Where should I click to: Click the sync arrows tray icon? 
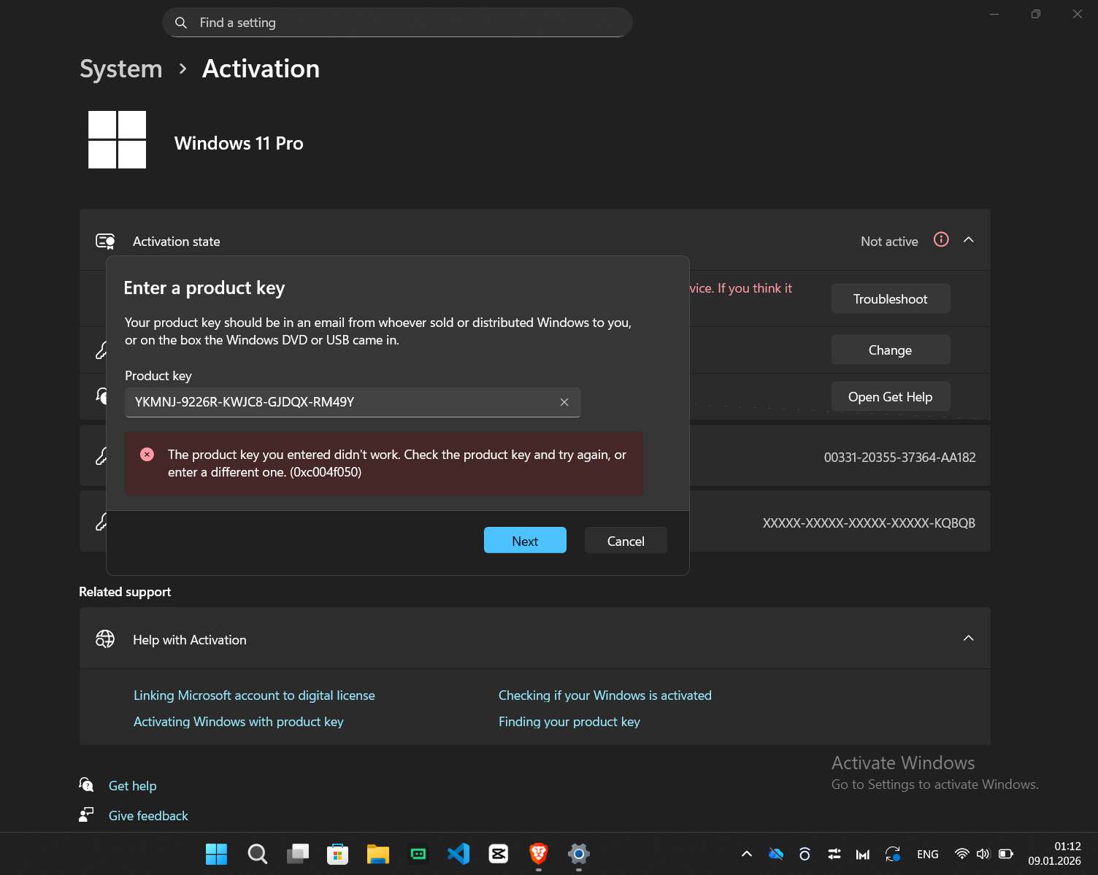tap(892, 854)
